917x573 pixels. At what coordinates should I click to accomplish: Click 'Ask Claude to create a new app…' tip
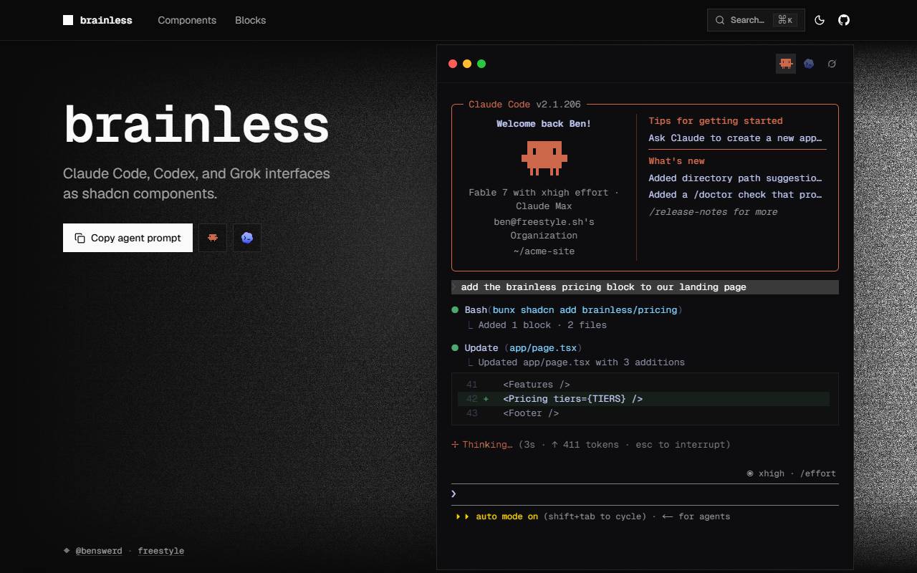pos(735,138)
